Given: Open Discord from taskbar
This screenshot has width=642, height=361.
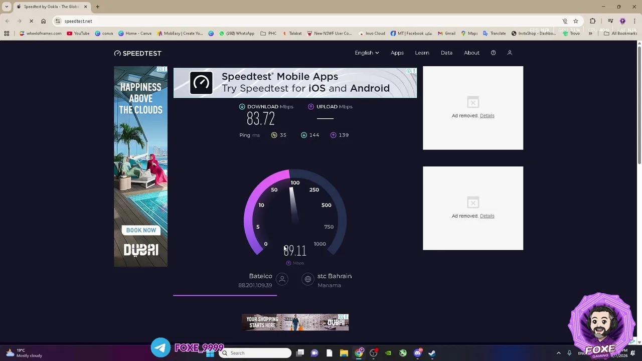Looking at the screenshot, I should 418,353.
